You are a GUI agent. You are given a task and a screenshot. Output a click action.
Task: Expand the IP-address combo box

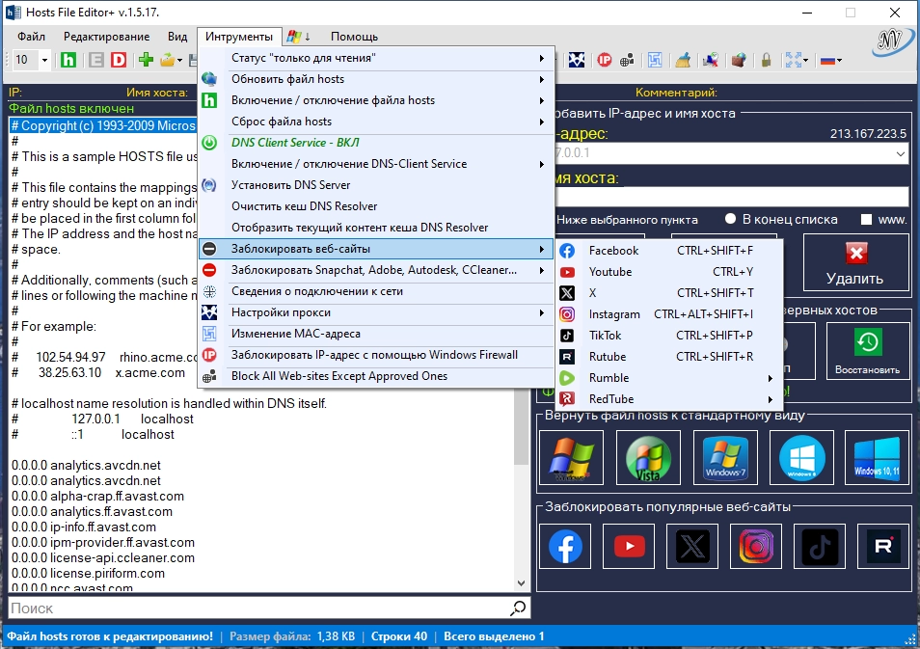click(901, 154)
